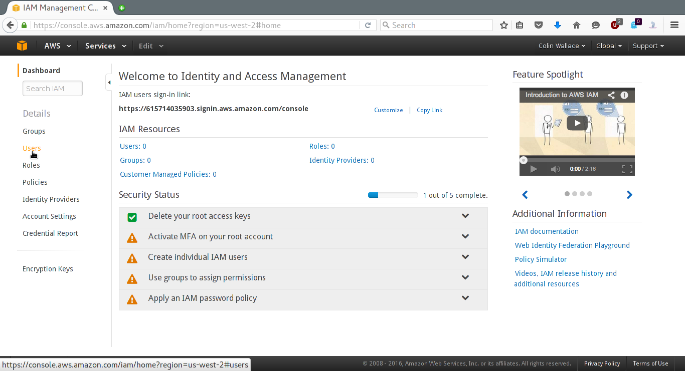
Task: Bookmark this page with star icon
Action: point(504,25)
